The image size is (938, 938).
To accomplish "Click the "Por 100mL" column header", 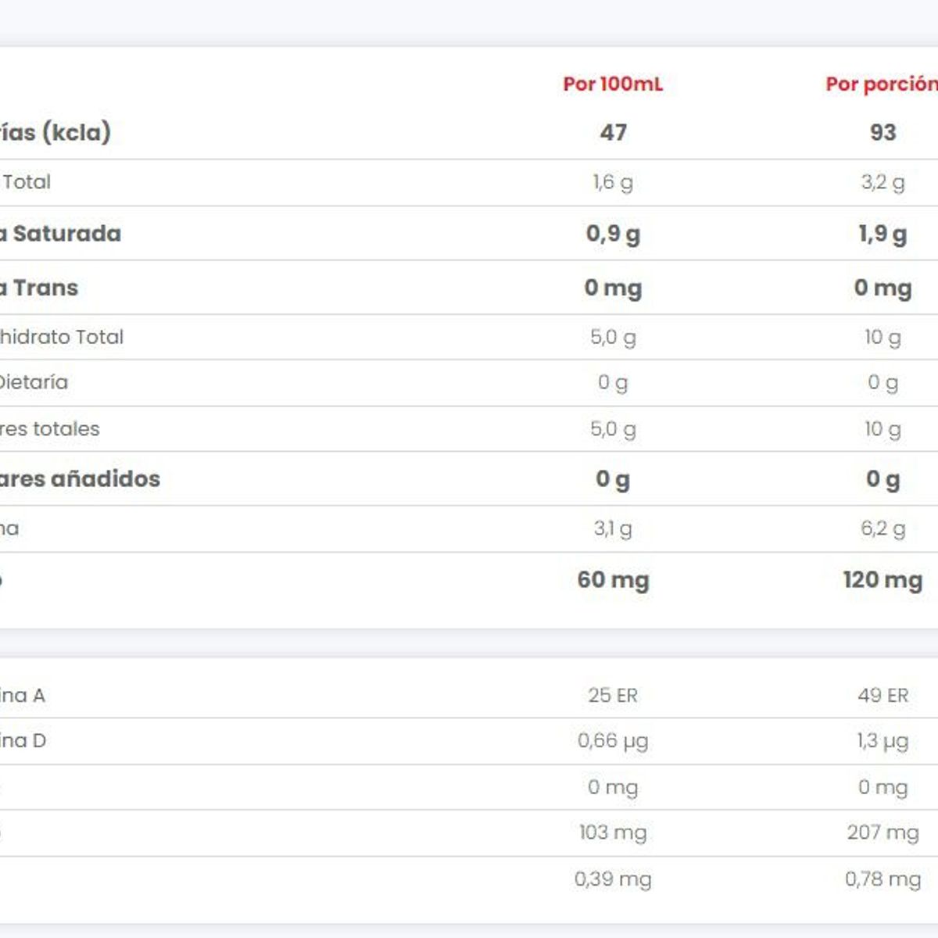I will [x=613, y=84].
